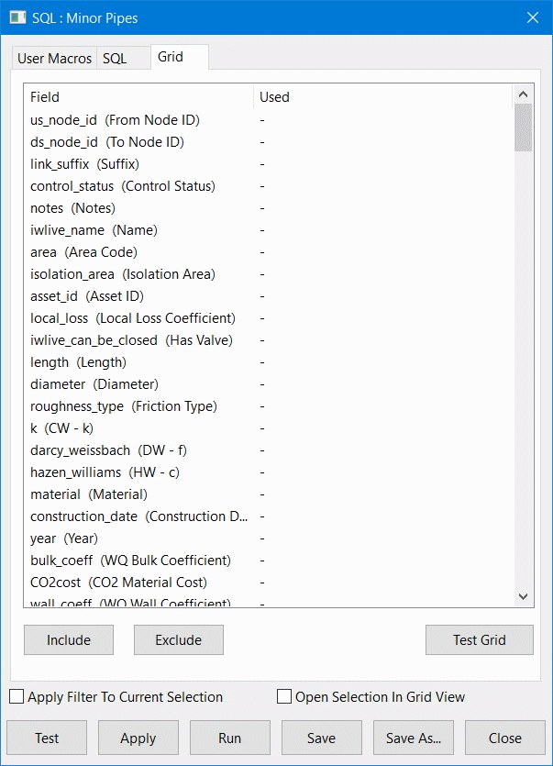This screenshot has width=553, height=766.
Task: Click the Exclude button
Action: coord(178,639)
